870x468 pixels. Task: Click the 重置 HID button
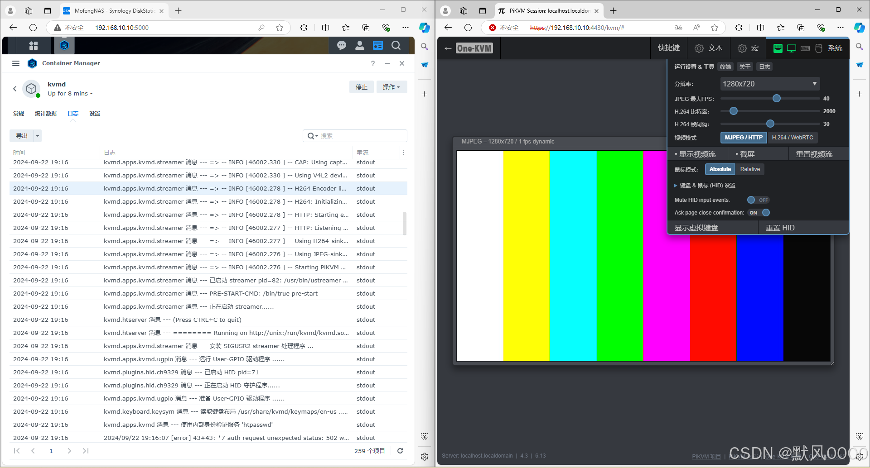pos(780,228)
